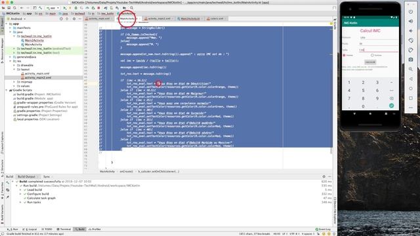Viewport: 420px width, 236px height.
Task: Switch to activity_main2.xml editor tab
Action: 159,19
